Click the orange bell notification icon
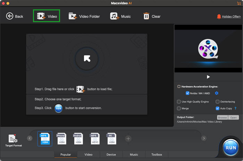Viewport: 243px width, 161px height. 219,16
